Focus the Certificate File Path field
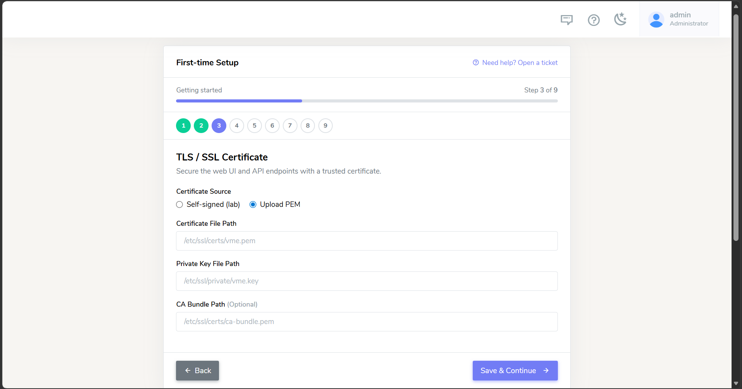Image resolution: width=742 pixels, height=389 pixels. tap(367, 241)
